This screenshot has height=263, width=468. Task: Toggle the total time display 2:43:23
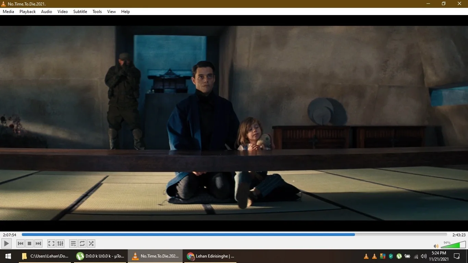[459, 235]
